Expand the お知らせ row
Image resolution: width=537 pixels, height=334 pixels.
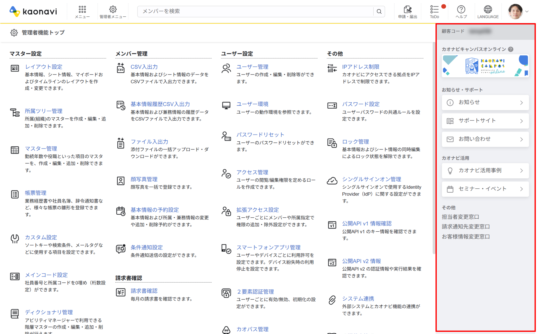tap(485, 102)
